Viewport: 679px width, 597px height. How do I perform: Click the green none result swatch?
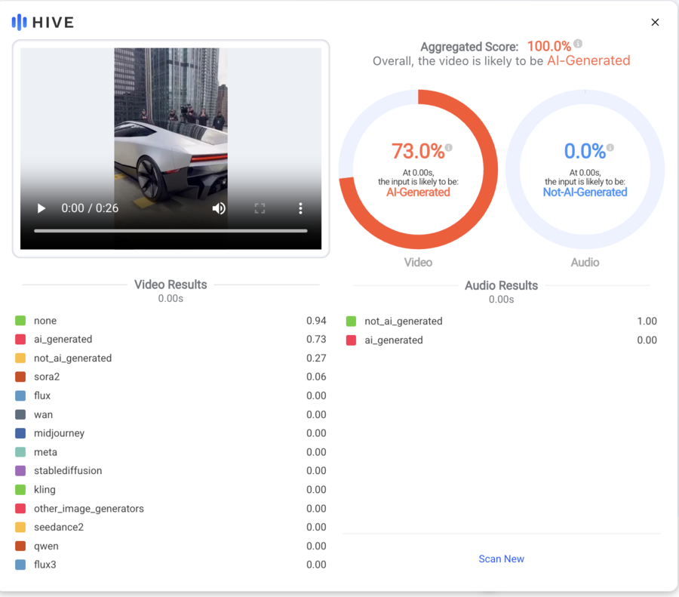coord(20,321)
